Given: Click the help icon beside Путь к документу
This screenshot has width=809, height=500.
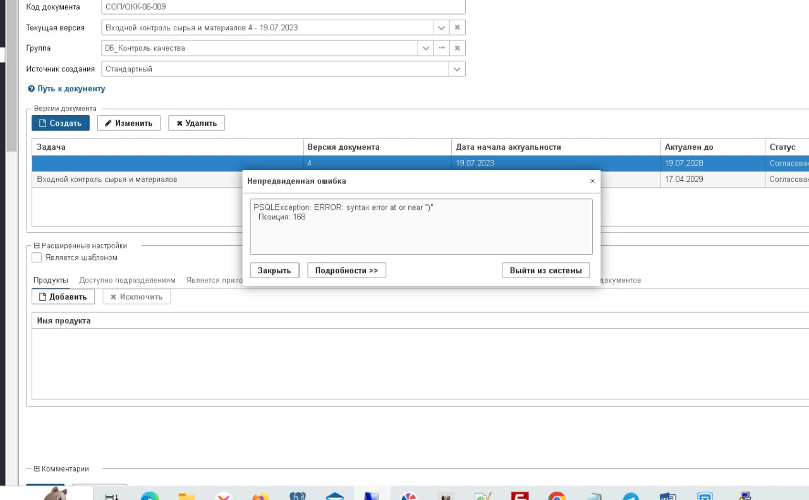Looking at the screenshot, I should coord(31,89).
